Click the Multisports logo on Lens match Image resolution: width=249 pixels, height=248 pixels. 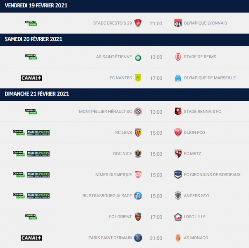pos(38,133)
